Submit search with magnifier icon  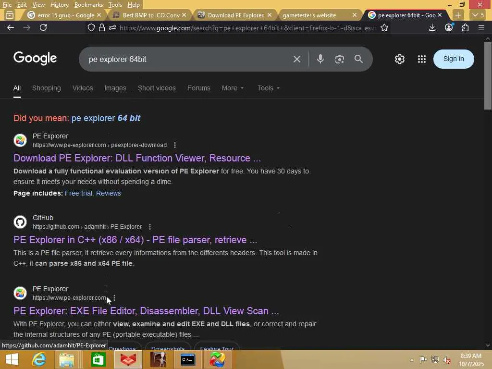click(x=358, y=59)
